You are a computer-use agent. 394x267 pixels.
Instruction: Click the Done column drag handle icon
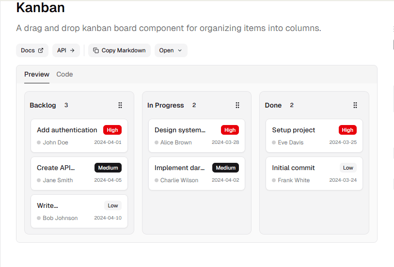(355, 105)
